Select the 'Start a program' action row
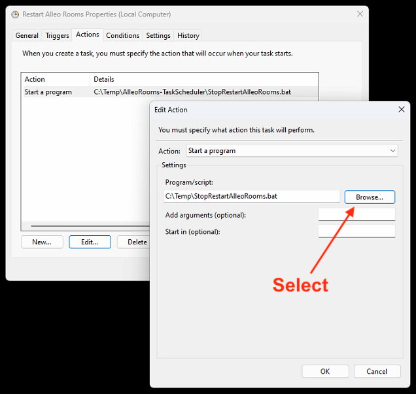The height and width of the screenshot is (394, 416). (170, 92)
